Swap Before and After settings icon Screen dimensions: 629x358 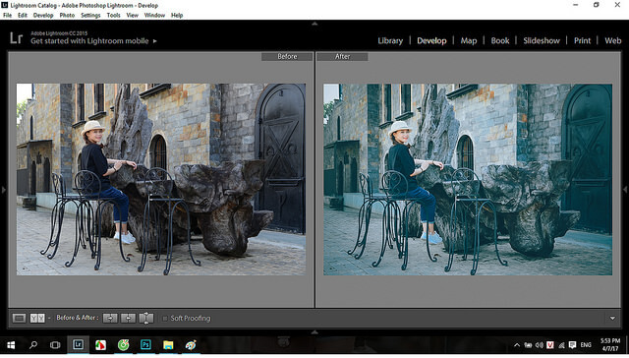pyautogui.click(x=146, y=319)
